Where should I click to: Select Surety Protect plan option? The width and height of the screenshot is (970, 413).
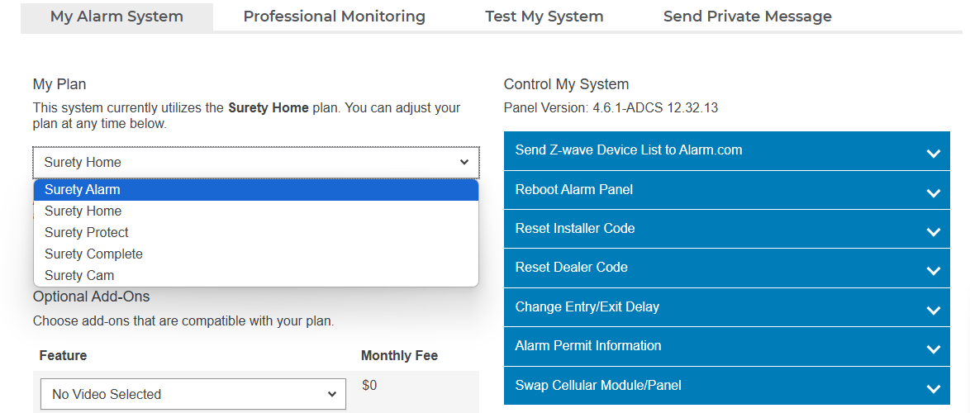[87, 233]
